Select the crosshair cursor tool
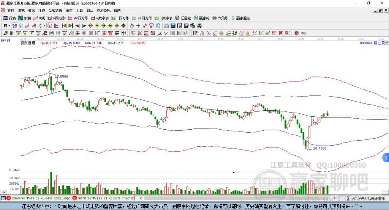The width and height of the screenshot is (389, 210). [138, 26]
